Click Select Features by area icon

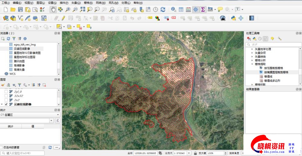point(59,27)
